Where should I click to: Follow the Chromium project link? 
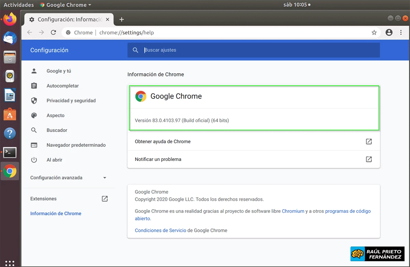[293, 211]
